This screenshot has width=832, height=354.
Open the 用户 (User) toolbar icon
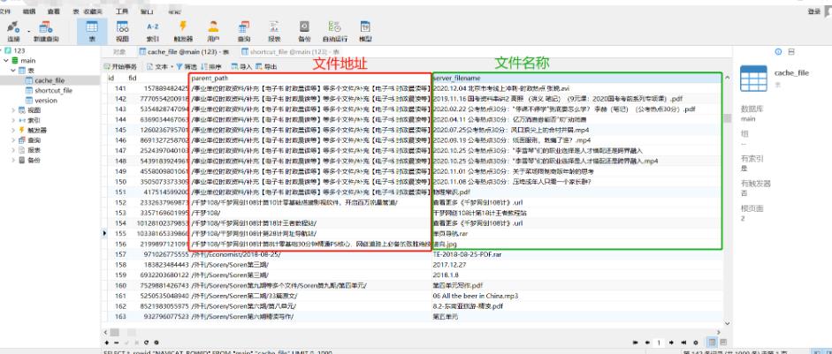pos(213,31)
